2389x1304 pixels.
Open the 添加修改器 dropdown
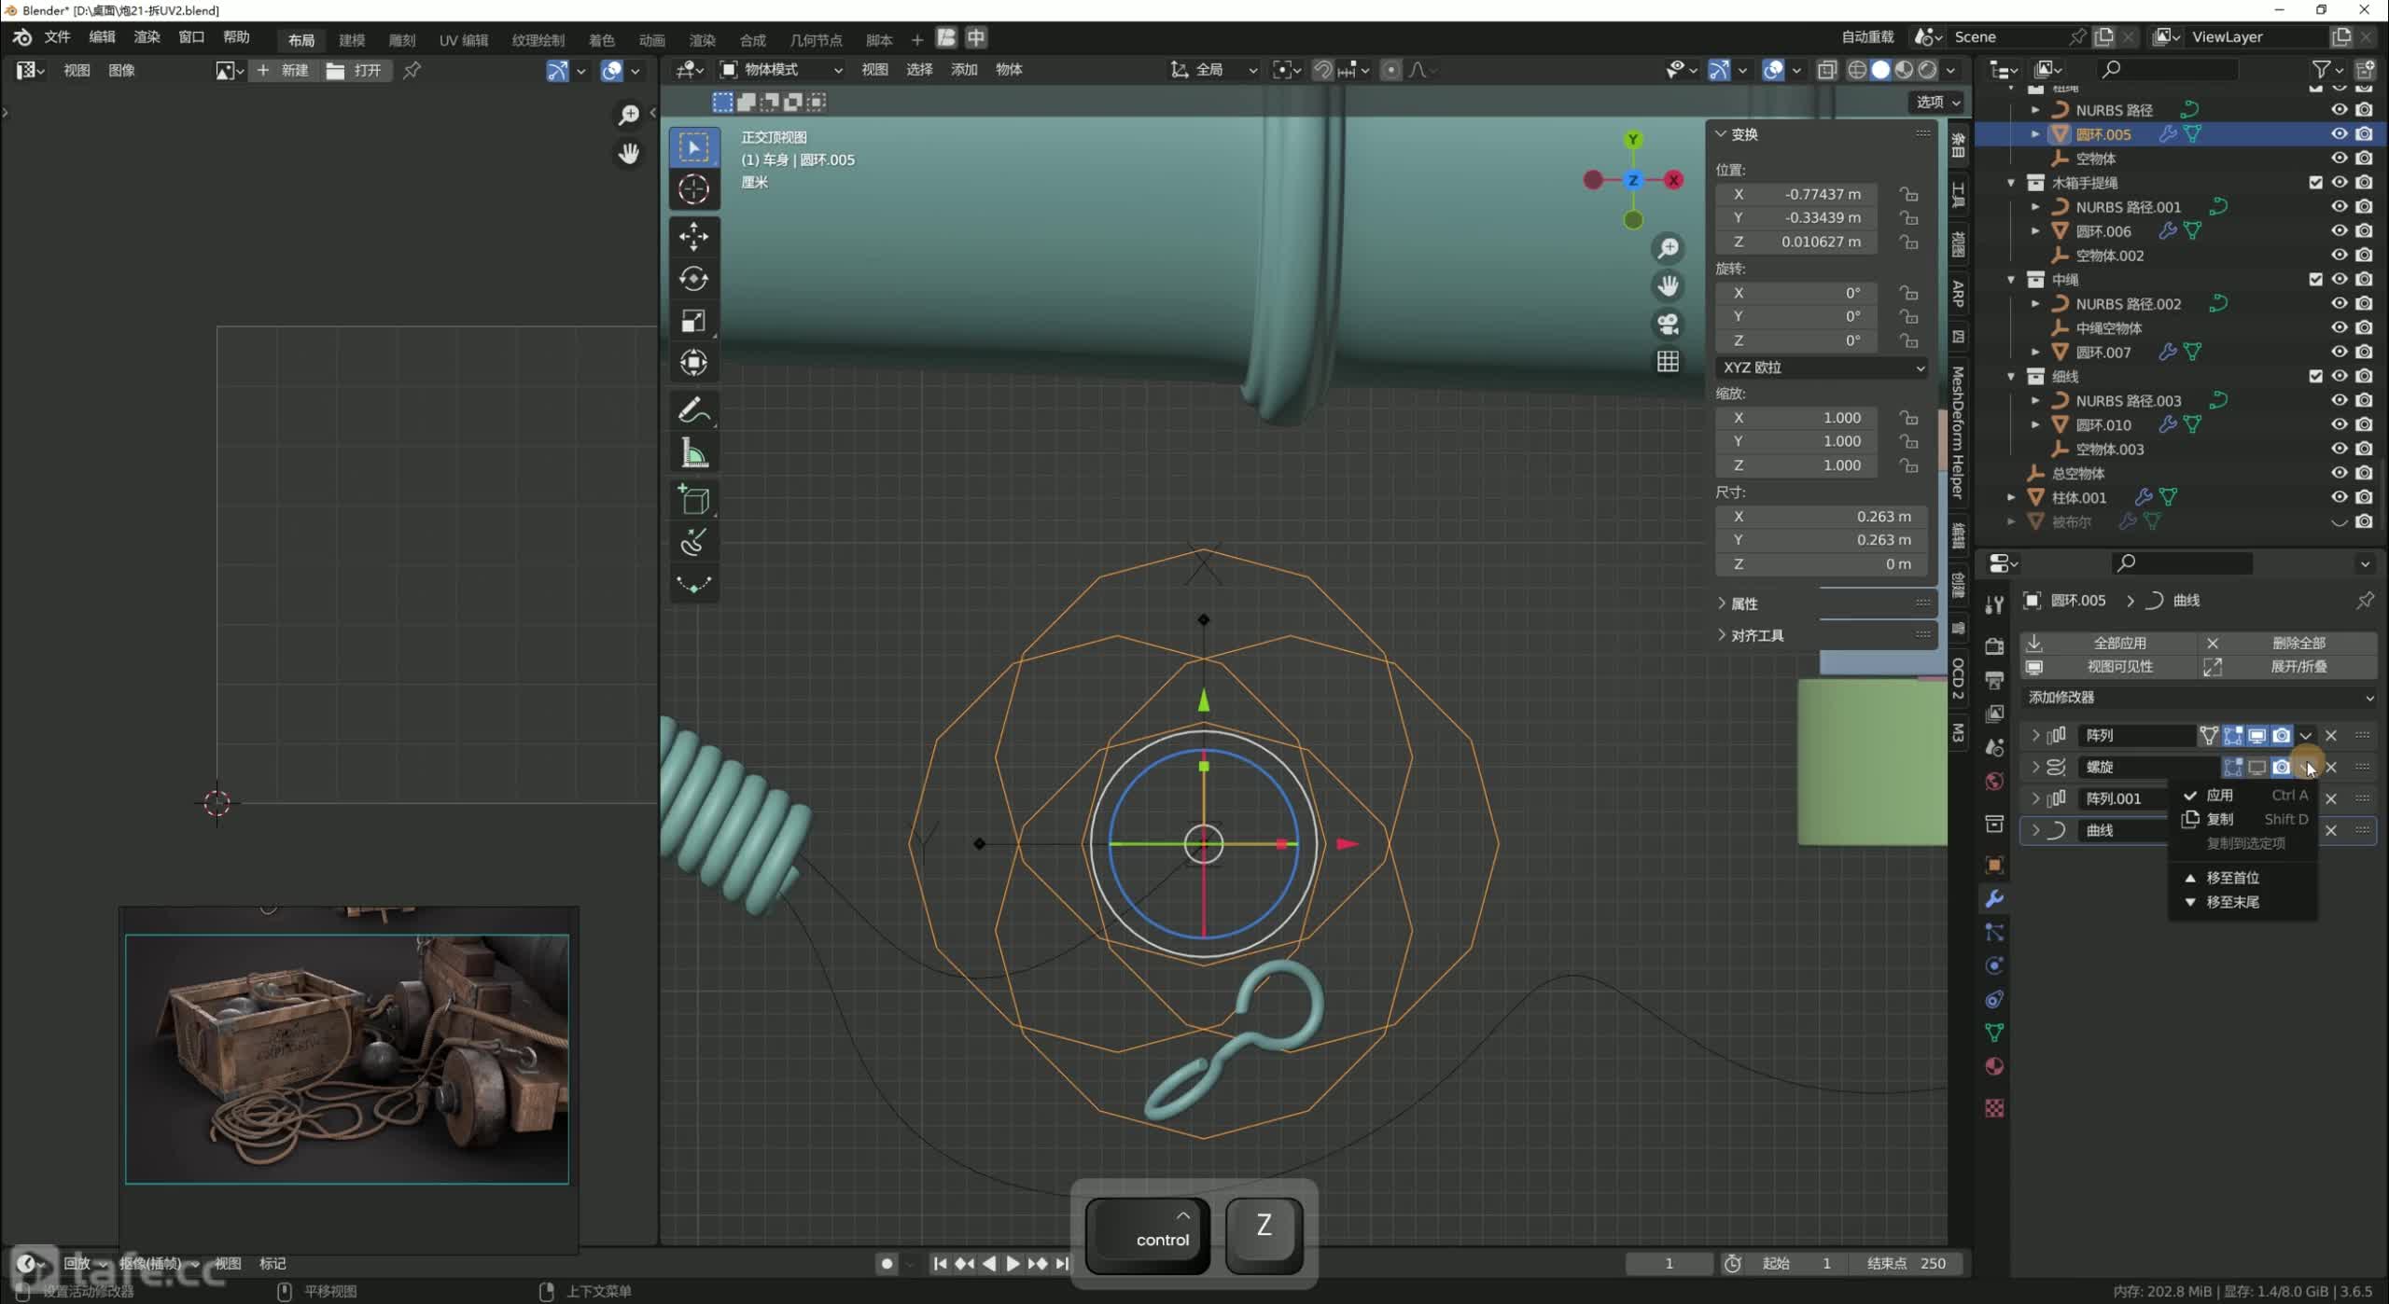tap(2199, 698)
